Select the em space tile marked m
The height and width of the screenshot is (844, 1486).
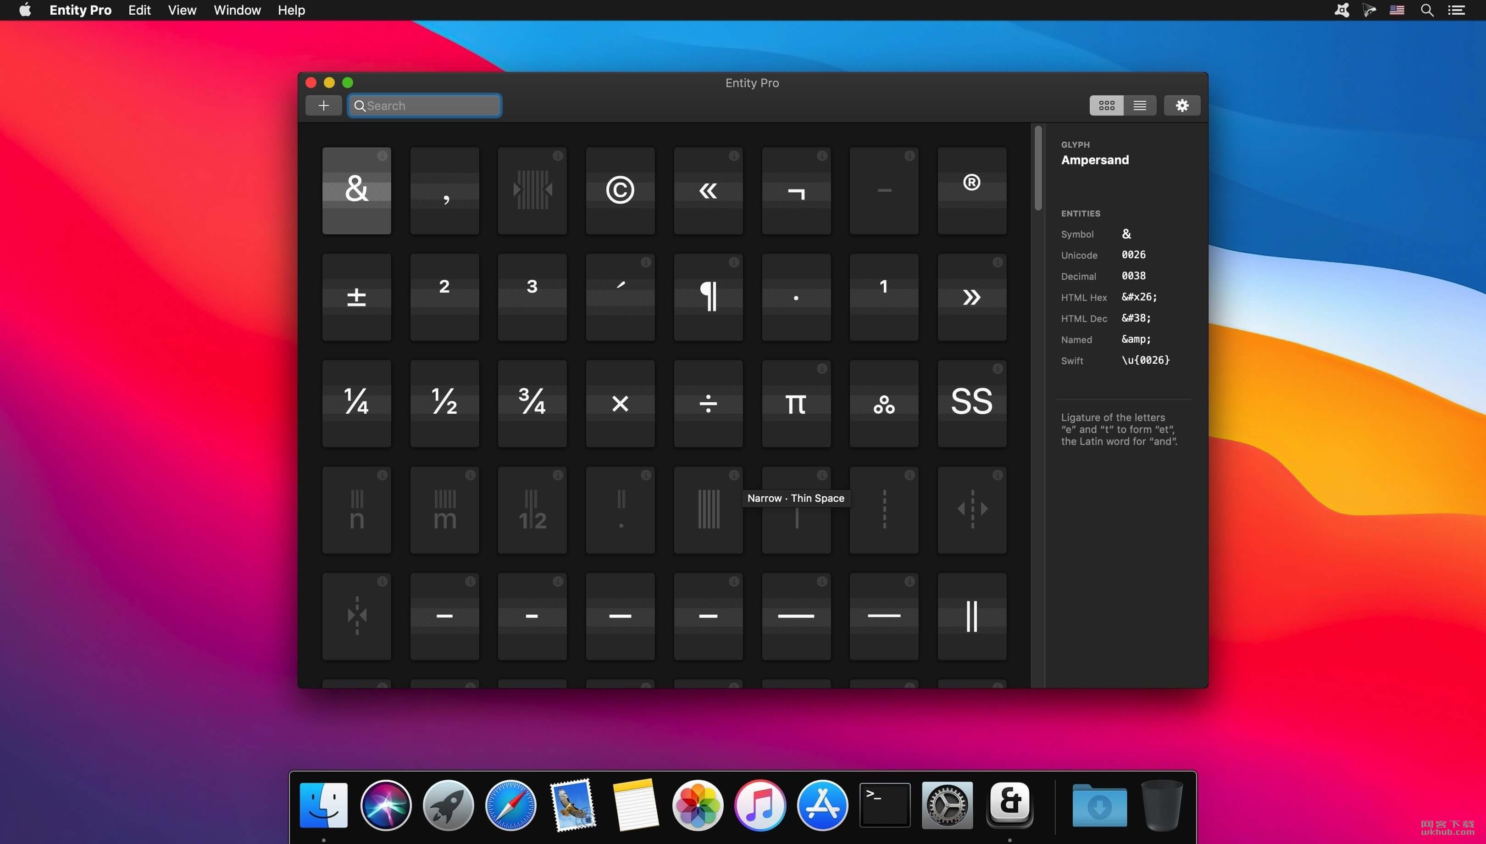point(444,510)
